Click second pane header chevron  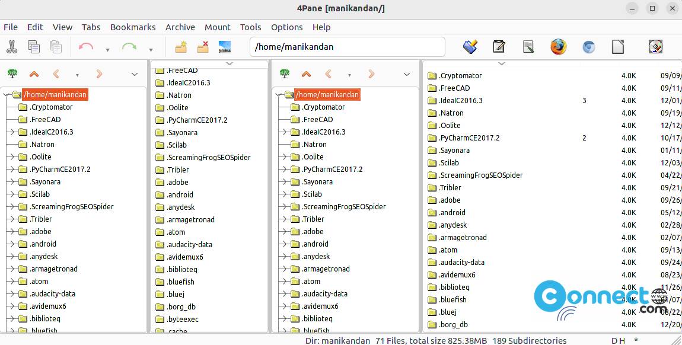coord(230,64)
